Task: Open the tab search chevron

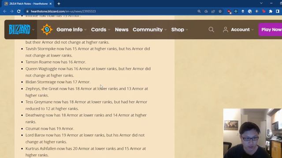Action: click(261, 3)
